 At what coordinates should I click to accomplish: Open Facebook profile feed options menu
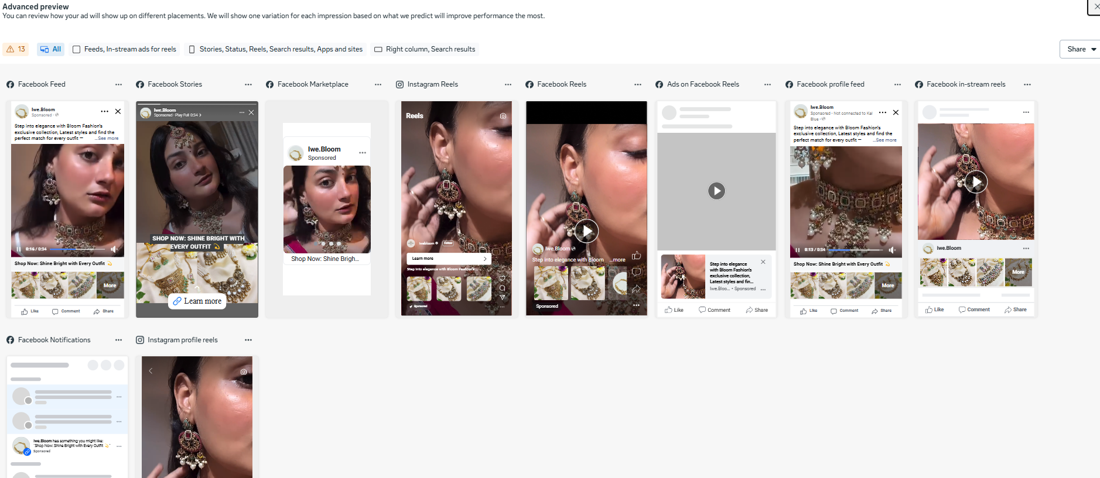(897, 85)
